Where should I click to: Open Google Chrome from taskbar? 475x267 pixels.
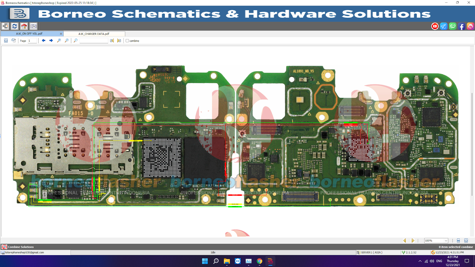pyautogui.click(x=259, y=261)
